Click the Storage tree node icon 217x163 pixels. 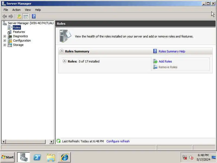[x=10, y=45]
